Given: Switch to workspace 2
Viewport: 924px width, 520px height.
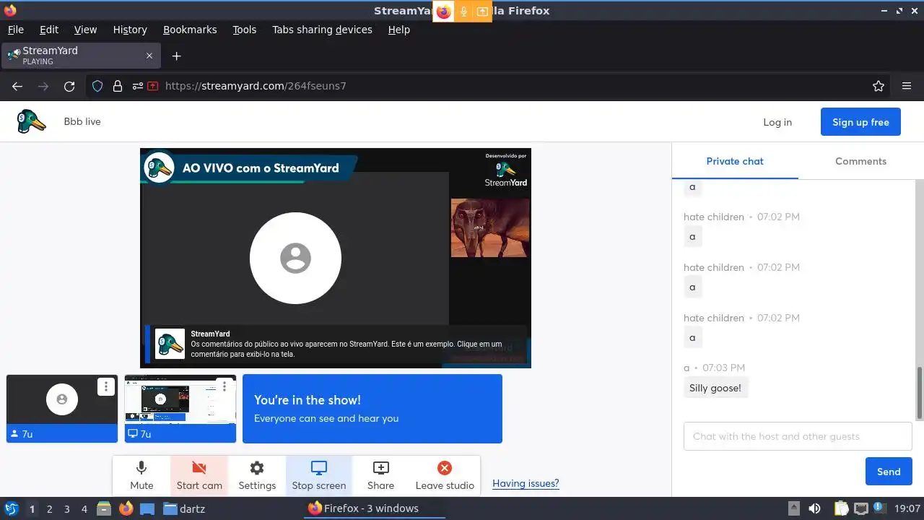Looking at the screenshot, I should click(x=49, y=508).
